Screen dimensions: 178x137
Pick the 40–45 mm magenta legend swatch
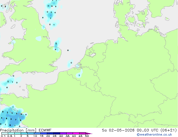(76, 133)
